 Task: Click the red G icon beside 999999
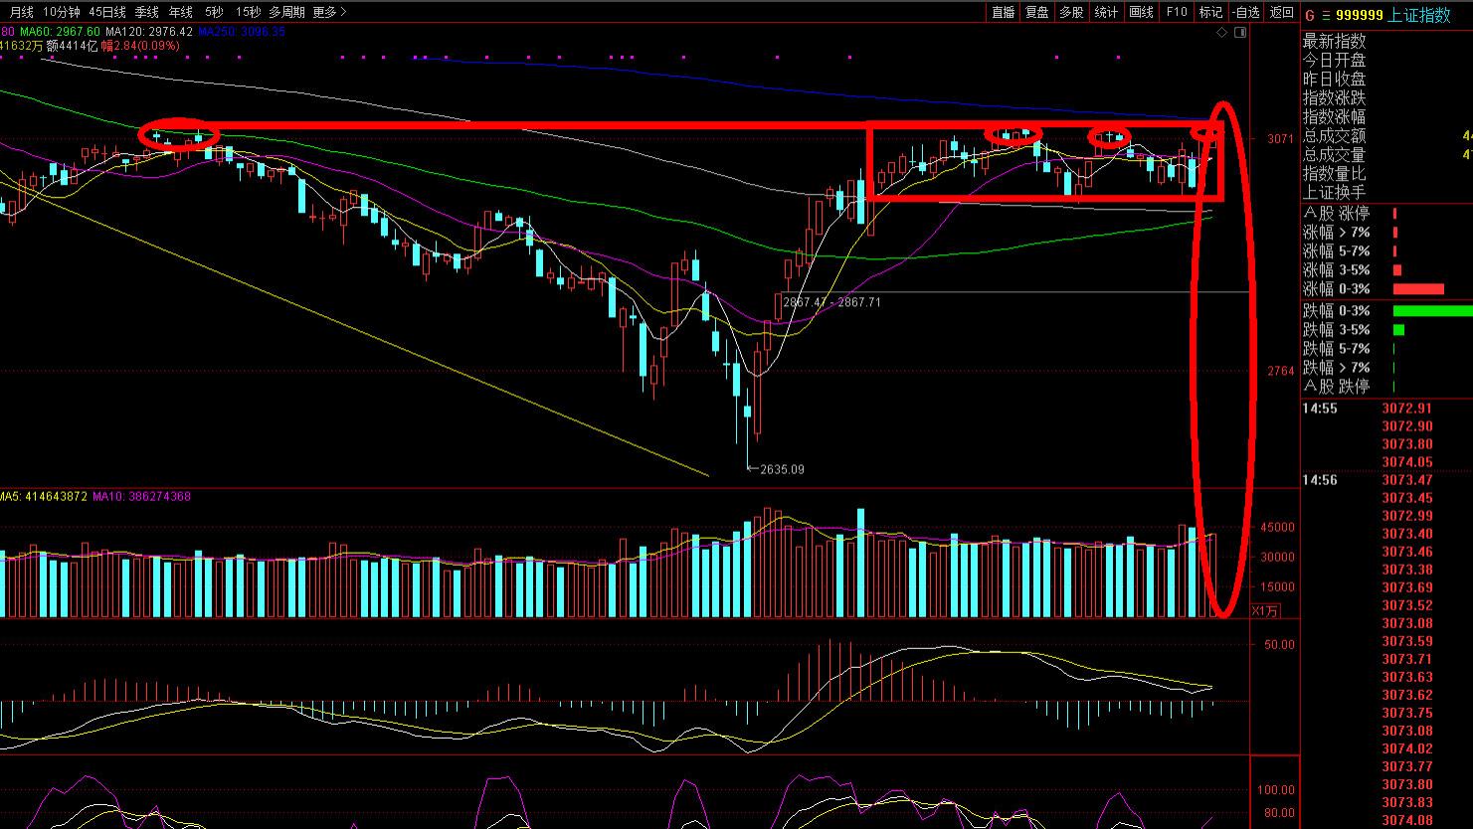pyautogui.click(x=1310, y=15)
